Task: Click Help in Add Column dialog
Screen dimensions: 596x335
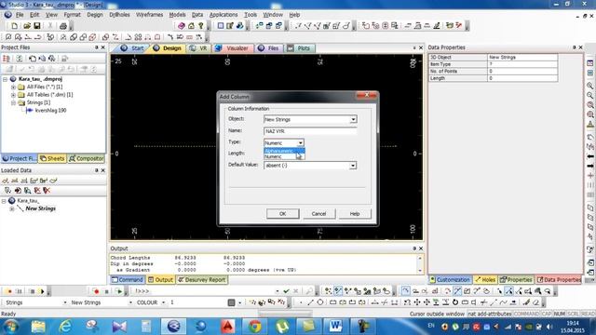Action: tap(354, 214)
